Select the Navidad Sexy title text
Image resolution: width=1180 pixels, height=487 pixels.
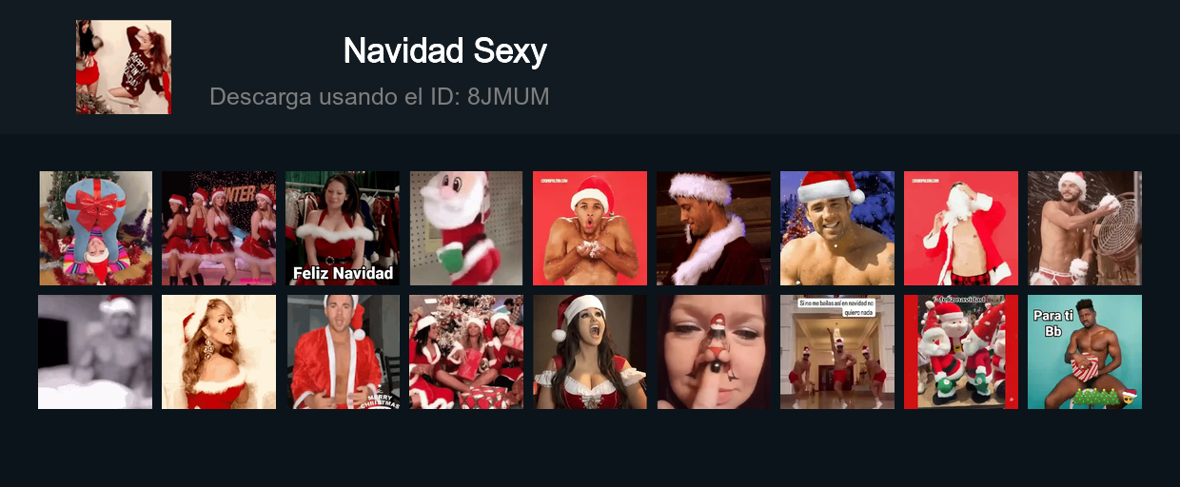click(445, 50)
